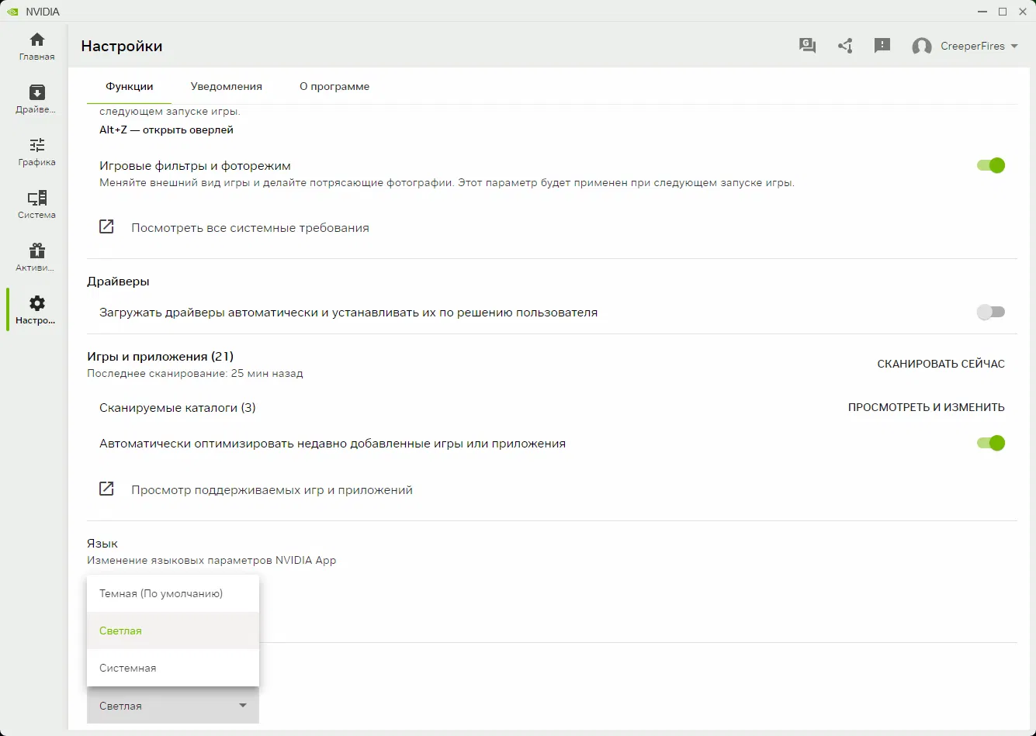Open the Светлая theme combo box

point(173,706)
